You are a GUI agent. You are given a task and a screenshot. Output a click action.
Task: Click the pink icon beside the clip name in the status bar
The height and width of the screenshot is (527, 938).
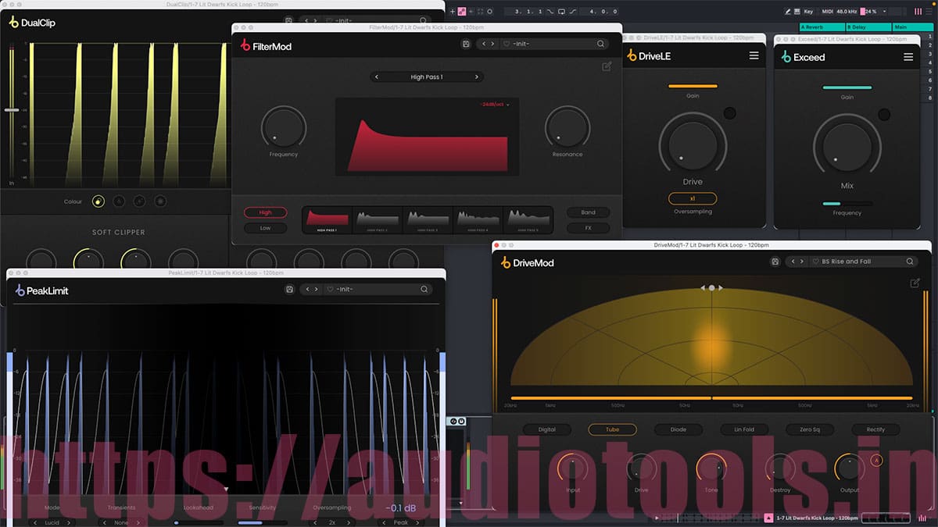768,518
